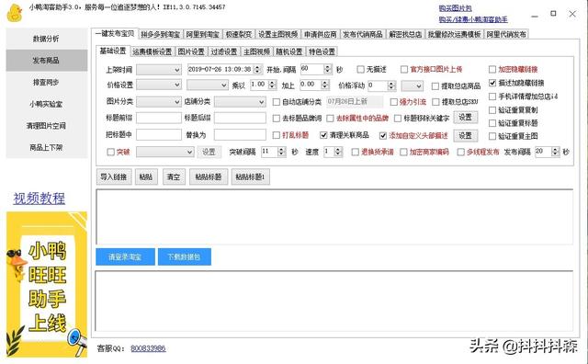The width and height of the screenshot is (588, 364).
Task: Expand the 上架时间 dropdown
Action: [159, 70]
